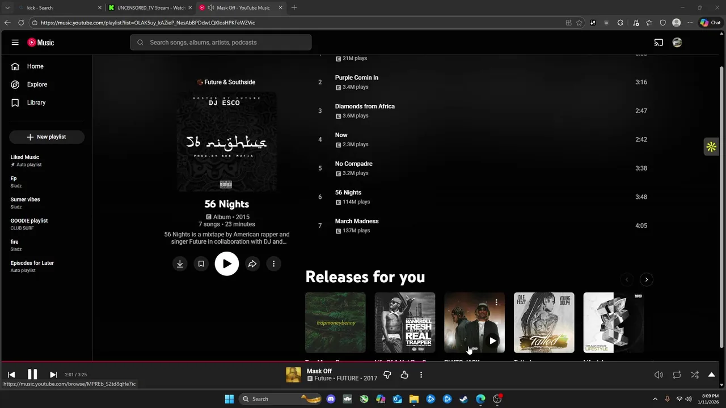Viewport: 726px width, 408px height.
Task: Click the YouTube Music logo
Action: click(41, 42)
